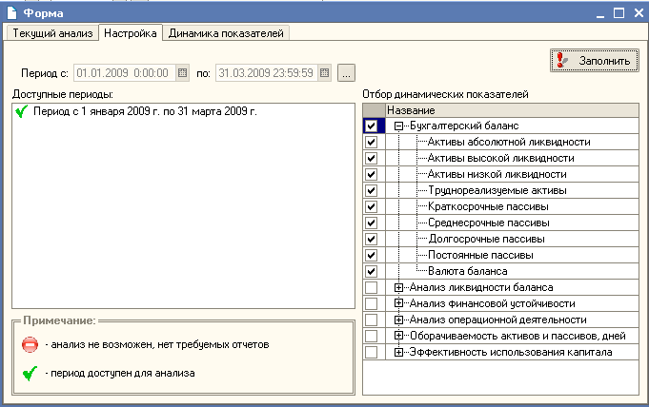The width and height of the screenshot is (649, 407).
Task: Click the period end date field
Action: pyautogui.click(x=267, y=73)
